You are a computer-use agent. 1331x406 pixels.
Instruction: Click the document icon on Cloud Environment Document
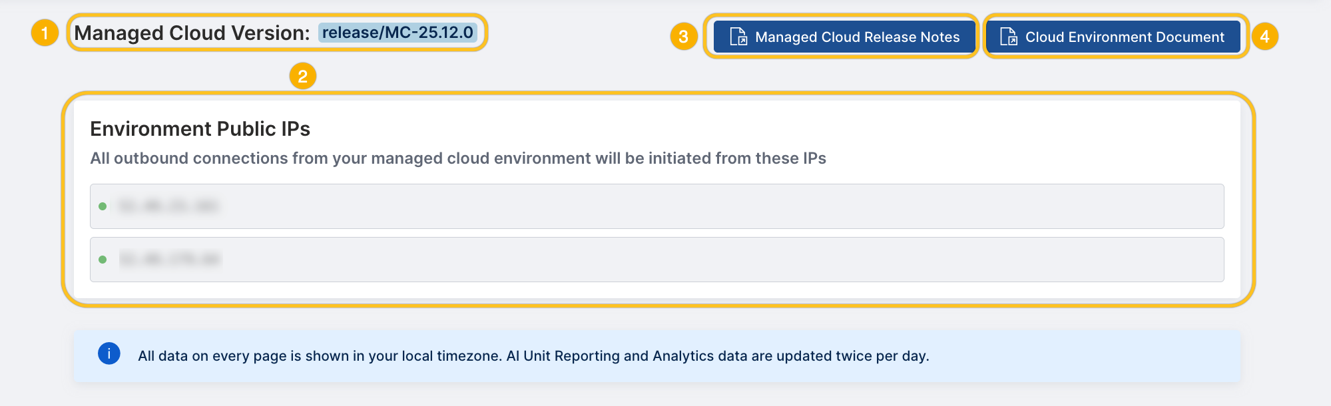(1009, 37)
